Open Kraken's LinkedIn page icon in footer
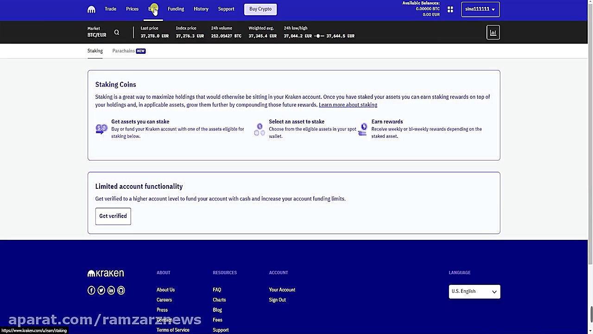Viewport: 593px width, 334px height. click(x=111, y=290)
